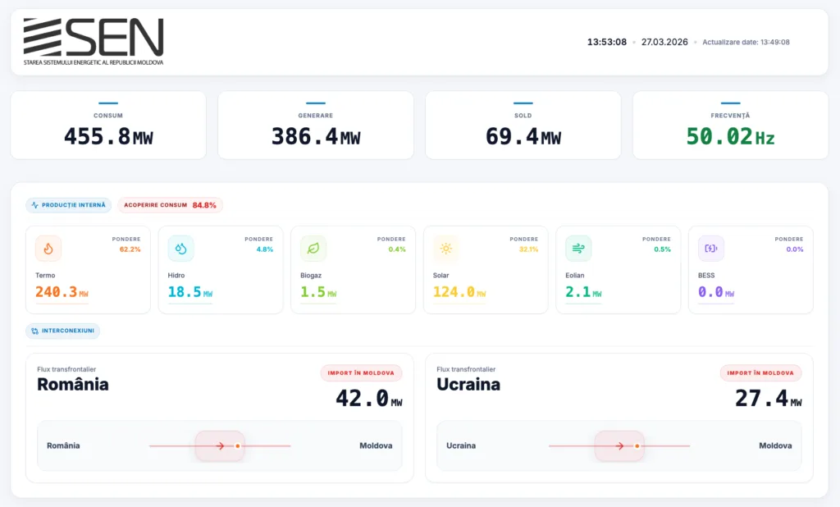Click the Hidro water drop icon
Image resolution: width=840 pixels, height=507 pixels.
tap(180, 248)
